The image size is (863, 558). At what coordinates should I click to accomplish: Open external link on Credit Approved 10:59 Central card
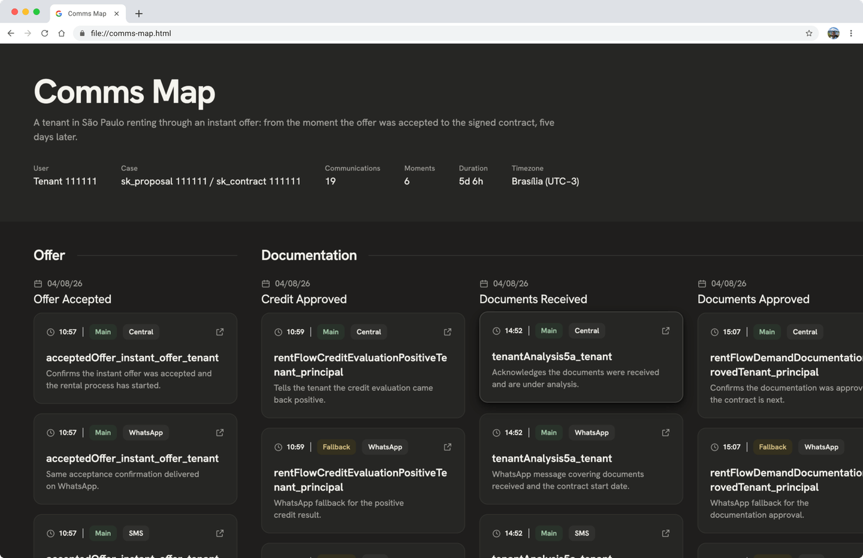(448, 332)
